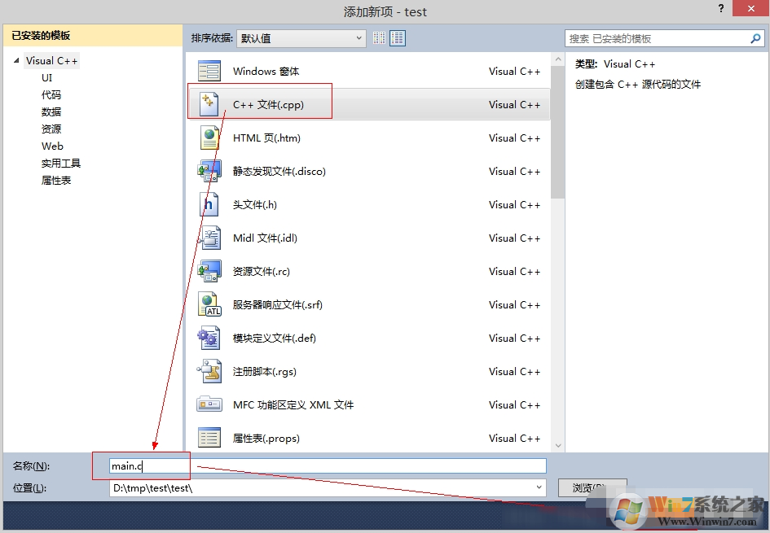Select the 数据 category
Viewport: 770px width, 533px height.
[51, 111]
